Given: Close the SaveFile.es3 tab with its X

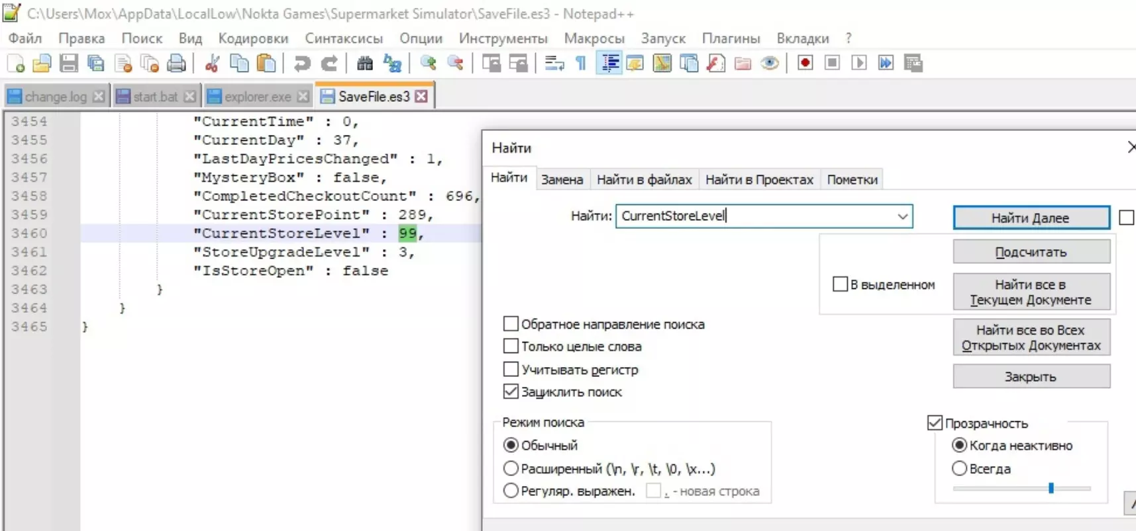Looking at the screenshot, I should tap(421, 97).
